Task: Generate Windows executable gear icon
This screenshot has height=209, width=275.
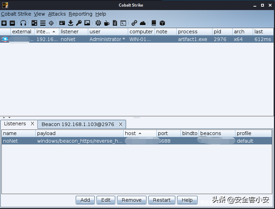Action: click(98, 23)
